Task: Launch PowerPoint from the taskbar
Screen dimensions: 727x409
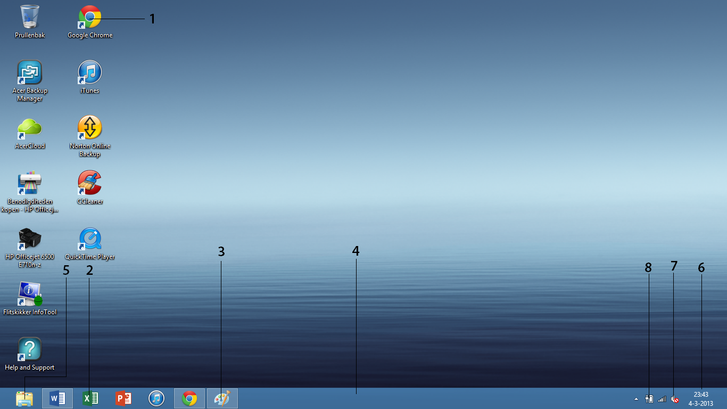Action: 123,398
